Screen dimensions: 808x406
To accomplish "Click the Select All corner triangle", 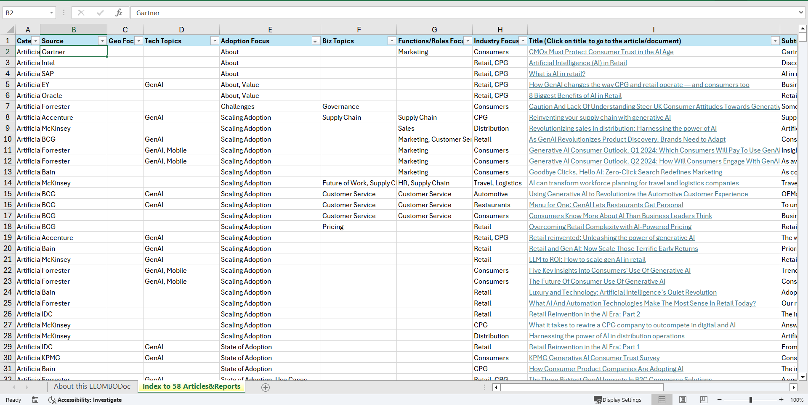I will coord(10,30).
